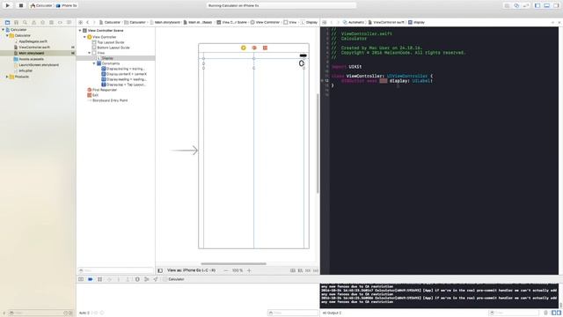
Task: Click the Pause/Continue execution debug icon
Action: click(x=99, y=279)
